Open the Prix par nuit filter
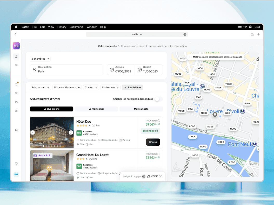Viewport: 274px width, 205px height. point(40,87)
